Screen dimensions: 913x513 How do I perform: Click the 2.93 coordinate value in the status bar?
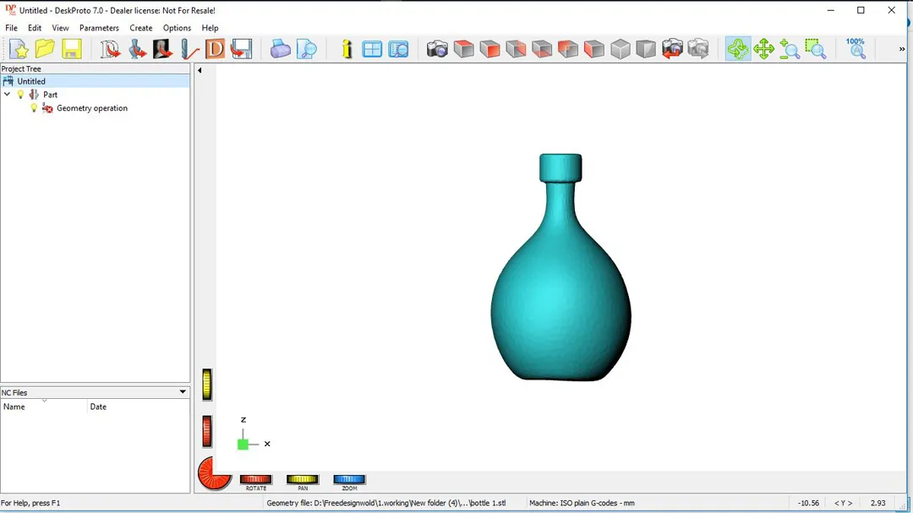(878, 503)
